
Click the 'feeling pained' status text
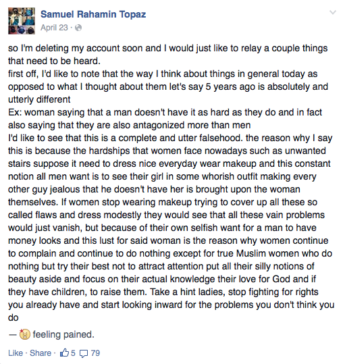[63, 334]
